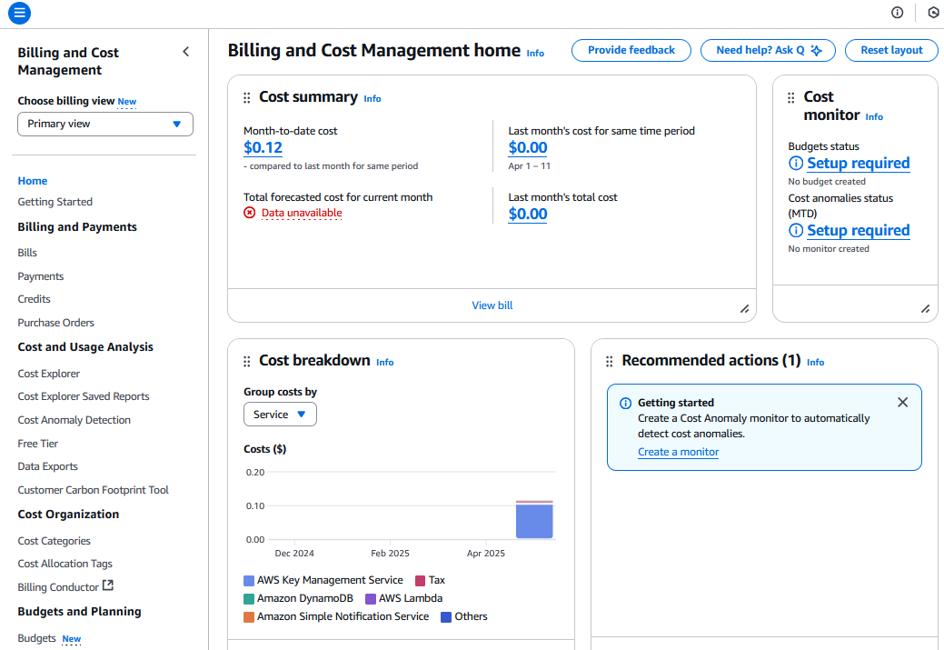Open Getting Started in the sidebar
This screenshot has width=944, height=650.
tap(55, 202)
